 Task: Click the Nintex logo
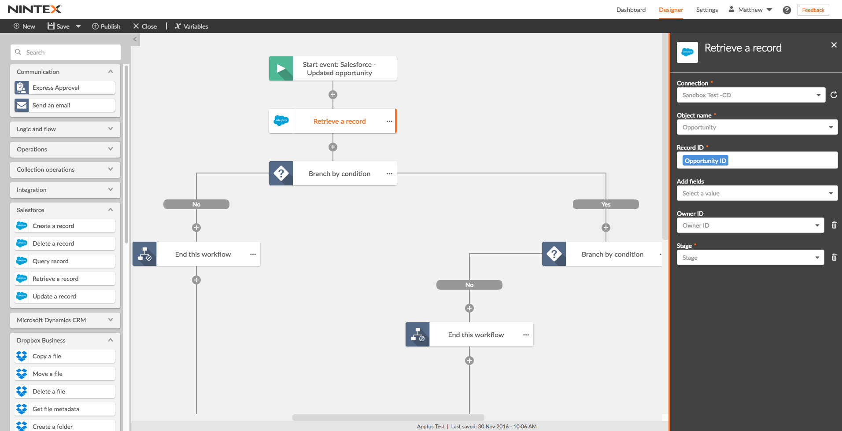35,9
